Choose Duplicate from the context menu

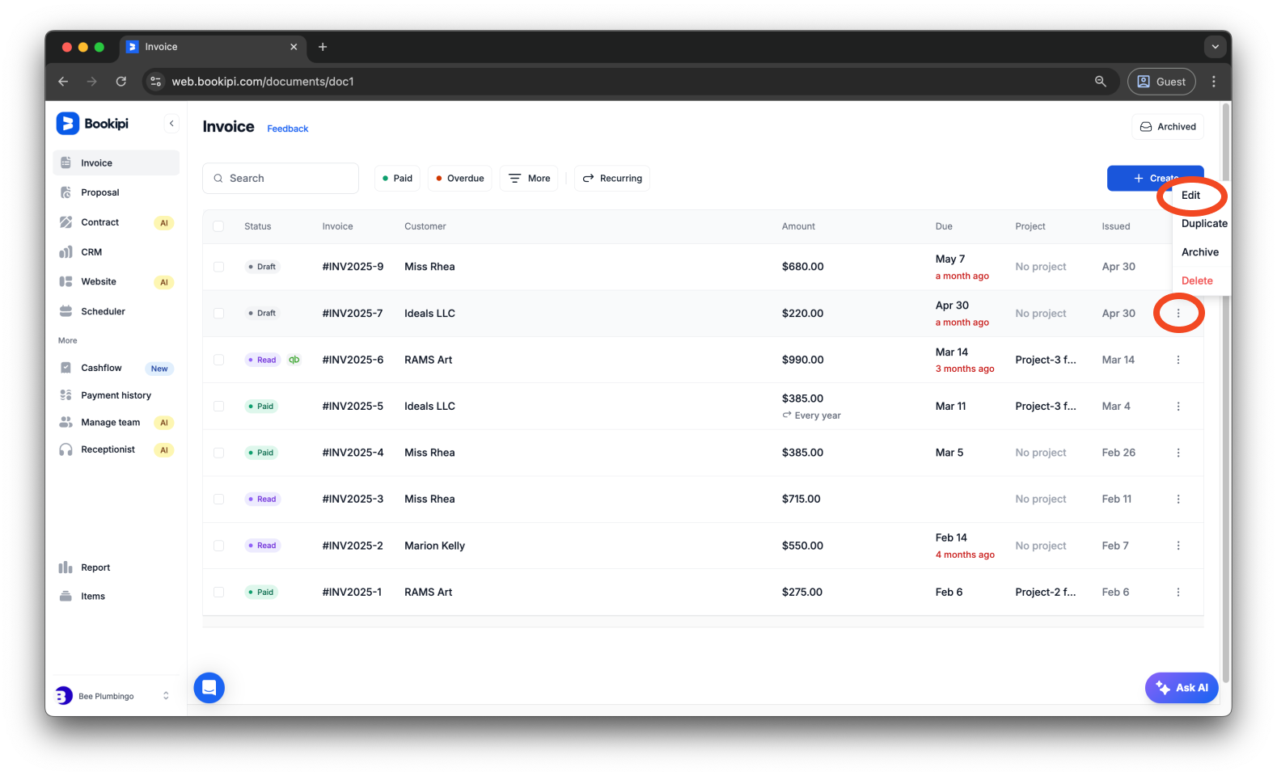(x=1203, y=224)
